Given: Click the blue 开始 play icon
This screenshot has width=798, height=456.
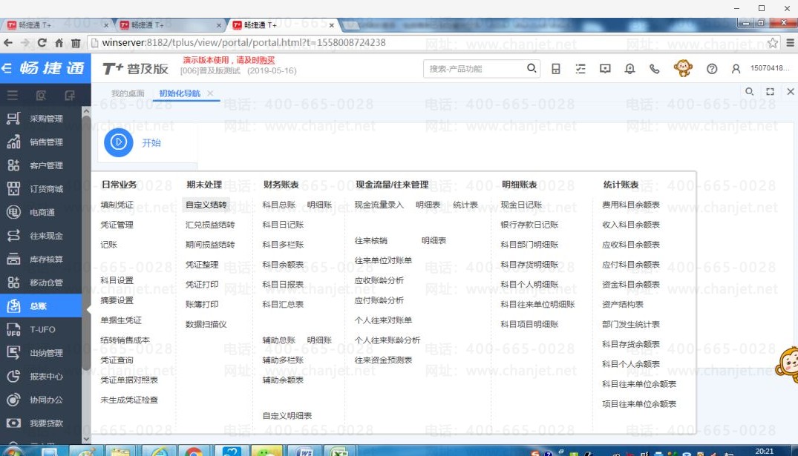Looking at the screenshot, I should pos(119,142).
